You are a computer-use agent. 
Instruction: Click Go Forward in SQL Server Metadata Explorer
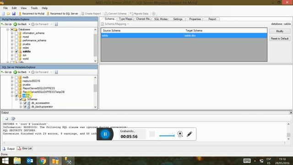point(40,72)
